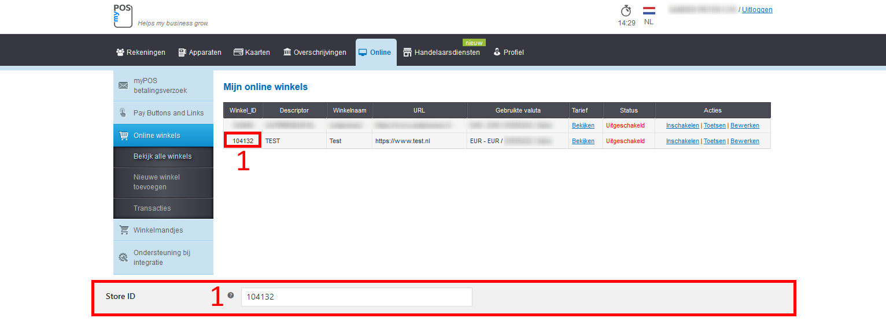Click the Uitloggen link

click(x=757, y=10)
